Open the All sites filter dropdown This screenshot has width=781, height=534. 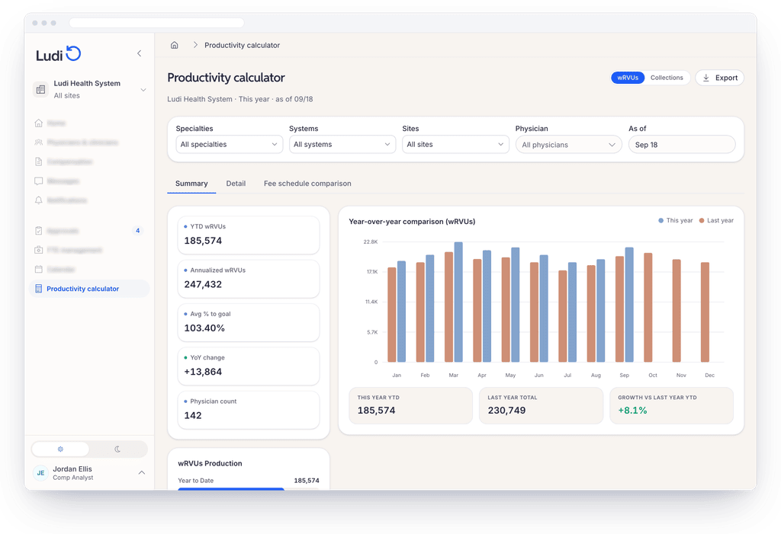455,144
